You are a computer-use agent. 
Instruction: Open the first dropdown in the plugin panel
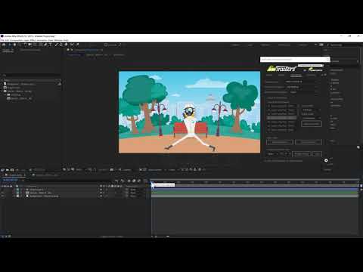point(301,82)
